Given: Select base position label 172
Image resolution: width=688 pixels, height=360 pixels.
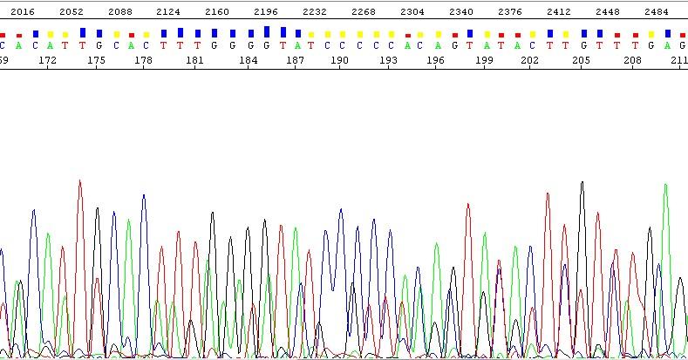Looking at the screenshot, I should [x=49, y=60].
